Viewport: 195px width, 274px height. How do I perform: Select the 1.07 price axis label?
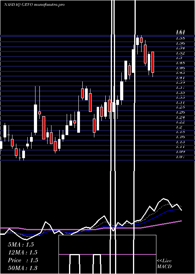pos(181,157)
